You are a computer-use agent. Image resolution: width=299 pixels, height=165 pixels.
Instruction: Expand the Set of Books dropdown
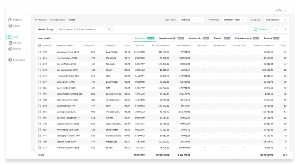tap(191, 20)
